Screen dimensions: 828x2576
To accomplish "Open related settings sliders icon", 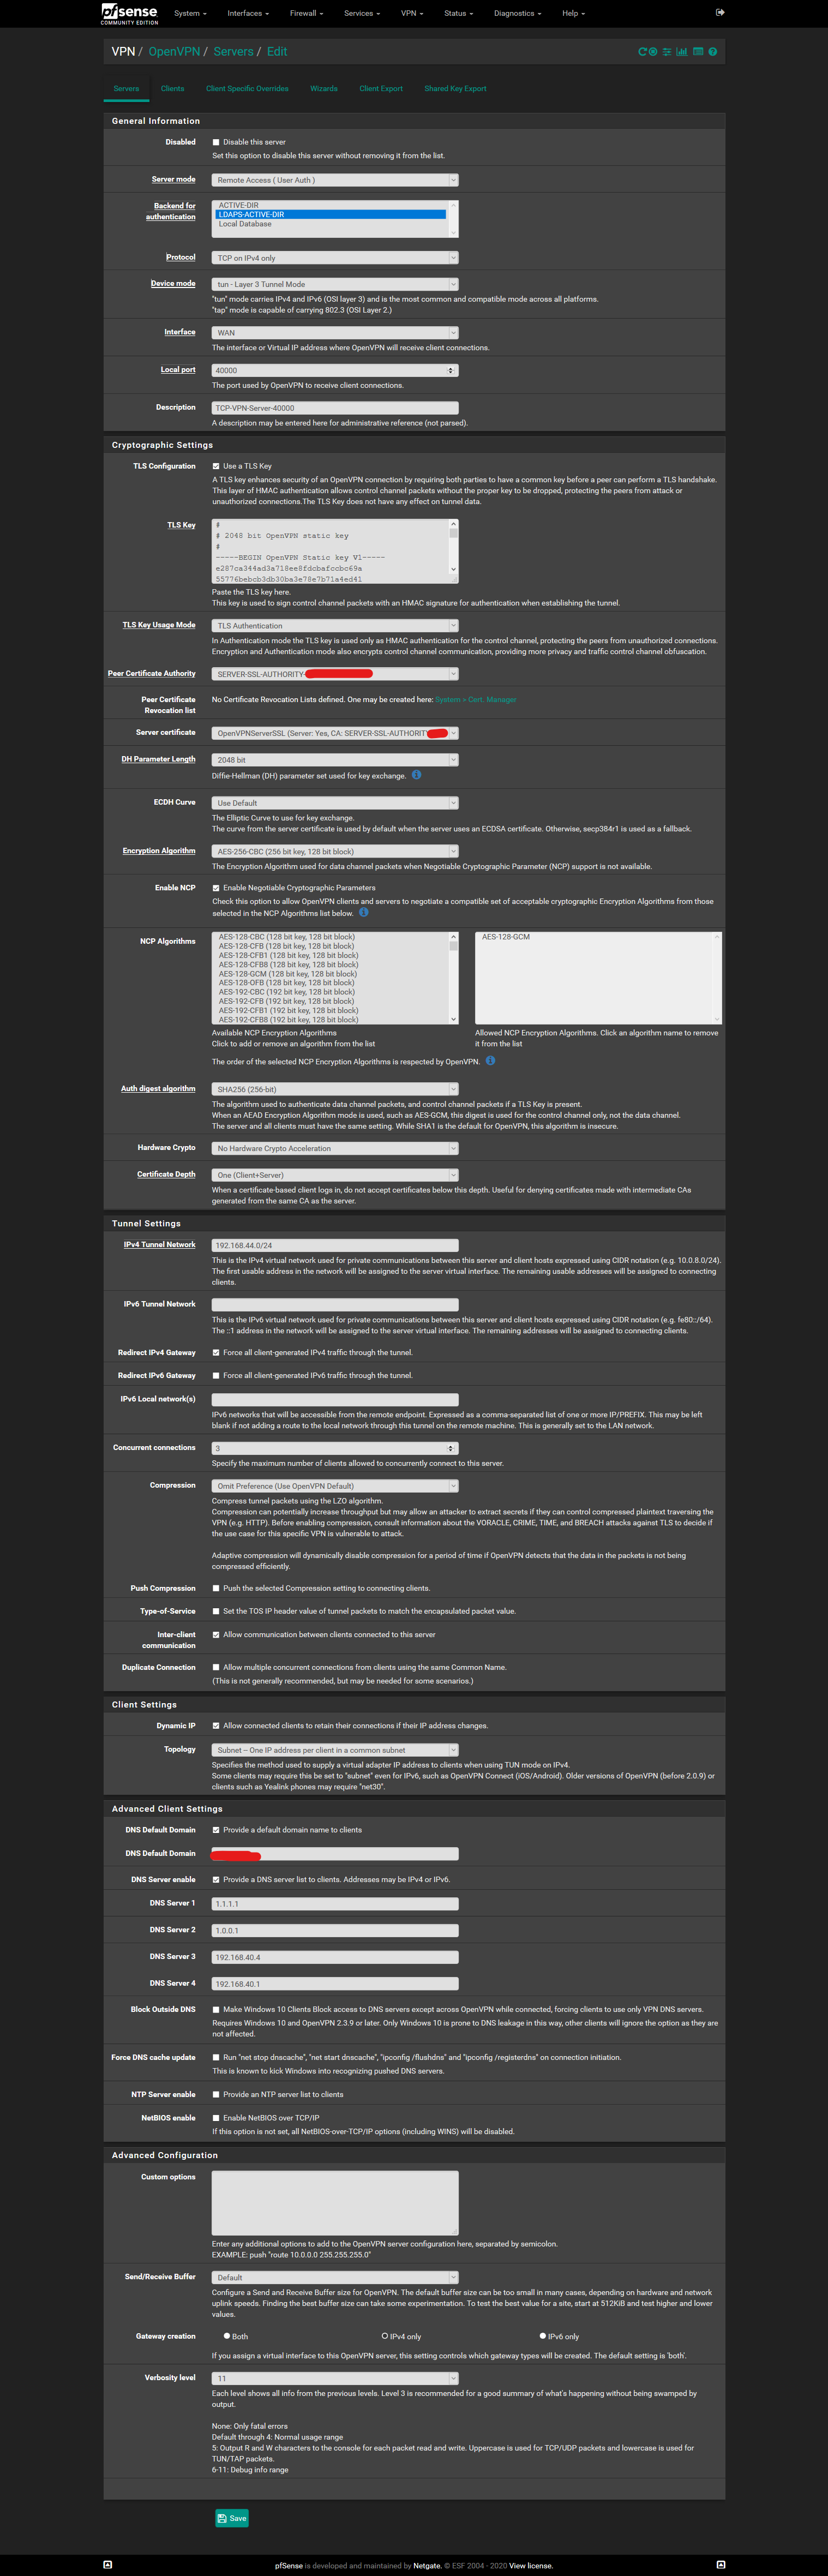I will (x=667, y=52).
